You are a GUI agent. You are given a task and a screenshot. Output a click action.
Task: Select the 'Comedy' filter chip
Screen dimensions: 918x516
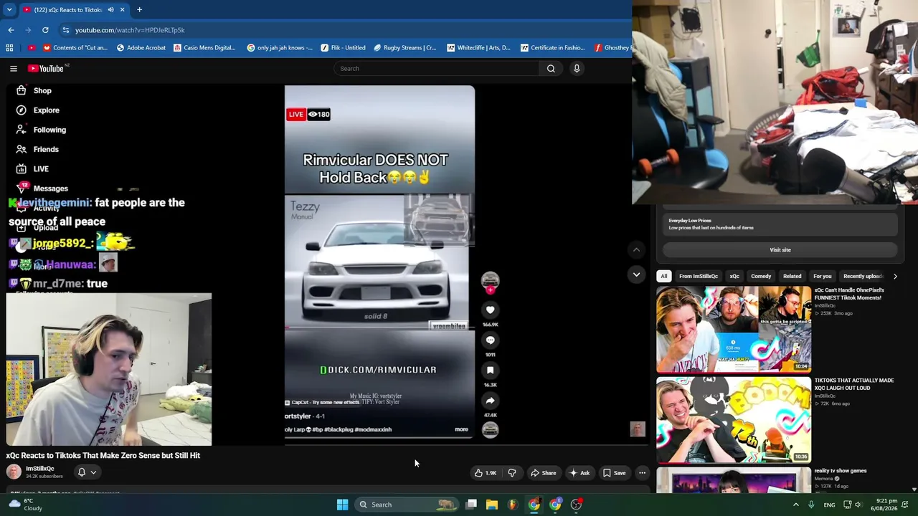tap(761, 276)
